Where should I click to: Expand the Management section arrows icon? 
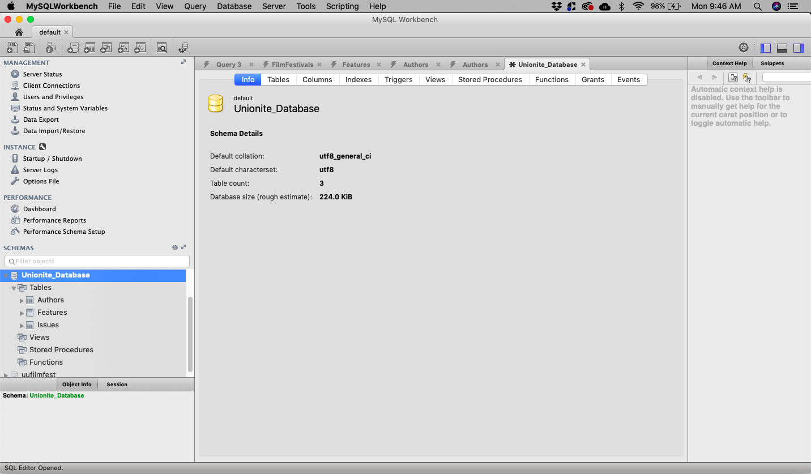tap(183, 62)
